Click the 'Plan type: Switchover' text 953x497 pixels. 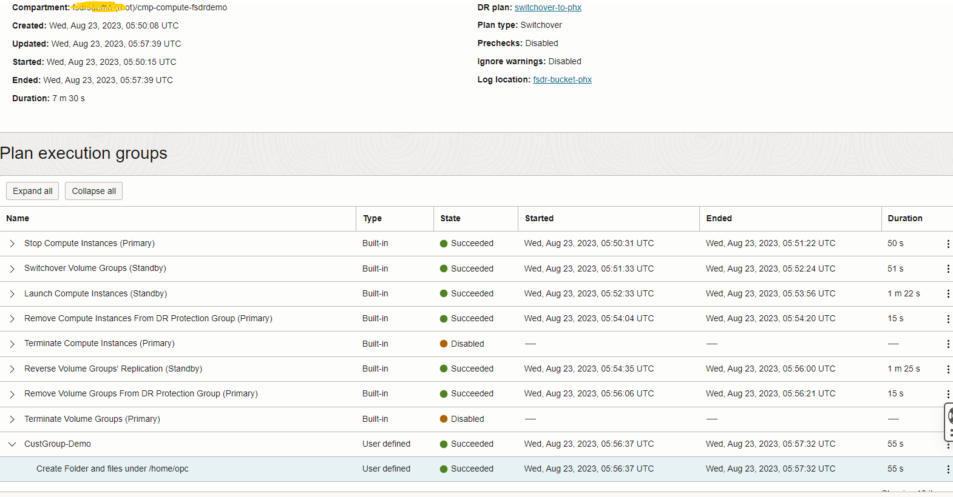[520, 25]
